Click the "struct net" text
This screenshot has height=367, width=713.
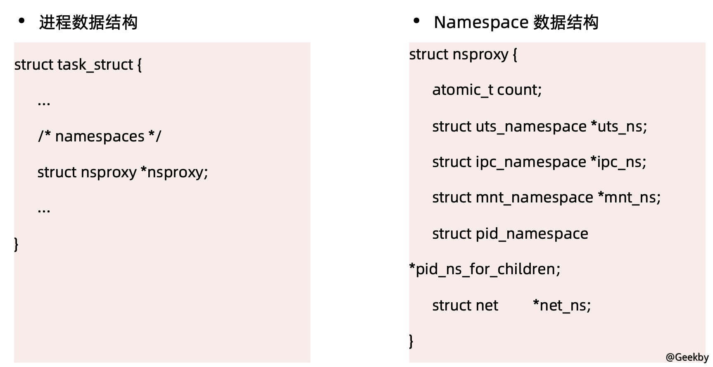pyautogui.click(x=465, y=306)
